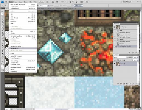Open screen mode dropdown

(88, 2)
